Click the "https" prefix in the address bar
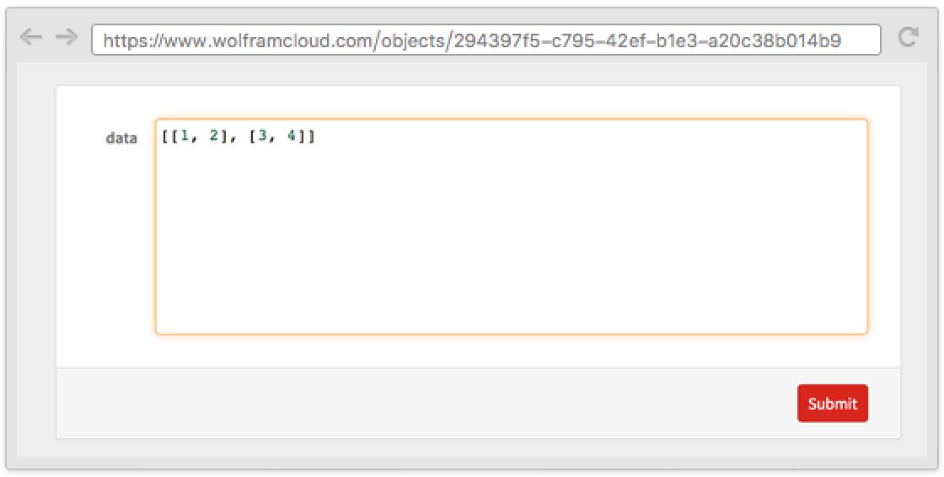 coord(126,41)
